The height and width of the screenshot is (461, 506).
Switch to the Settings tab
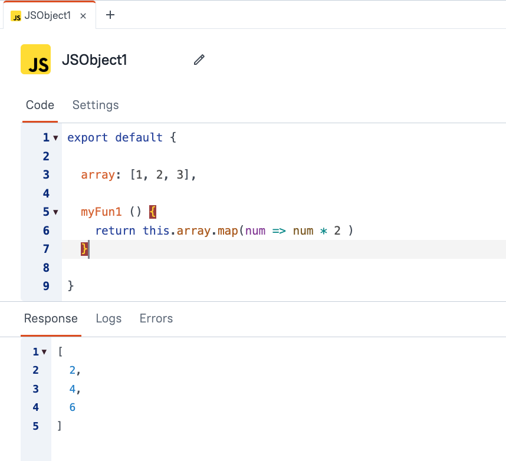(x=96, y=105)
